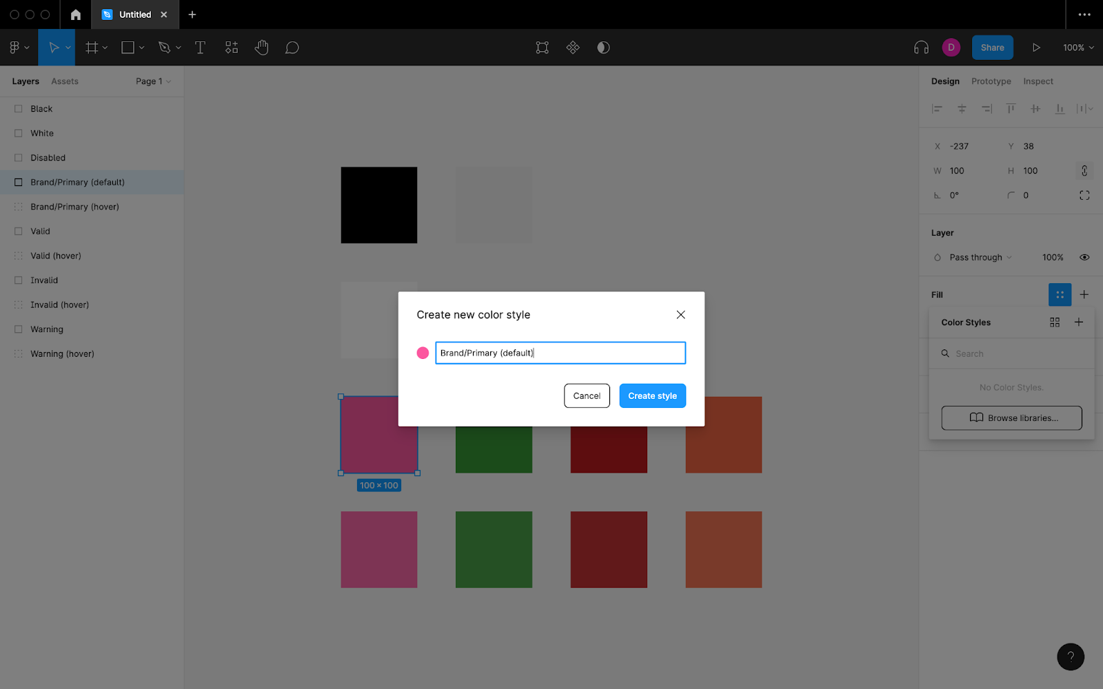Switch to the Assets tab

65,81
